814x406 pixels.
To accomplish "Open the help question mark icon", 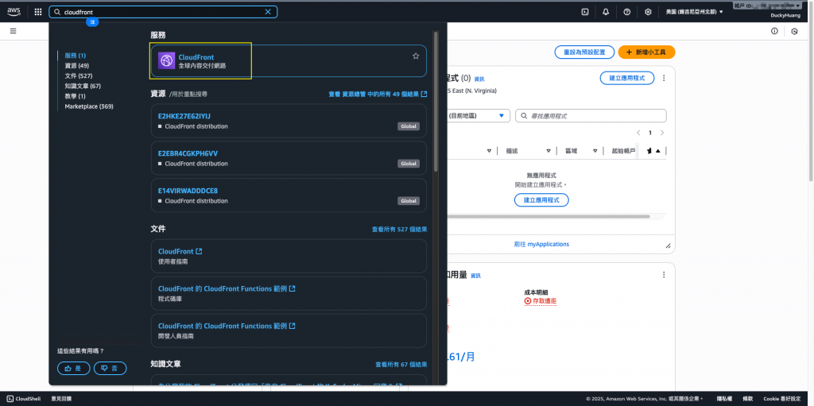I will 626,12.
